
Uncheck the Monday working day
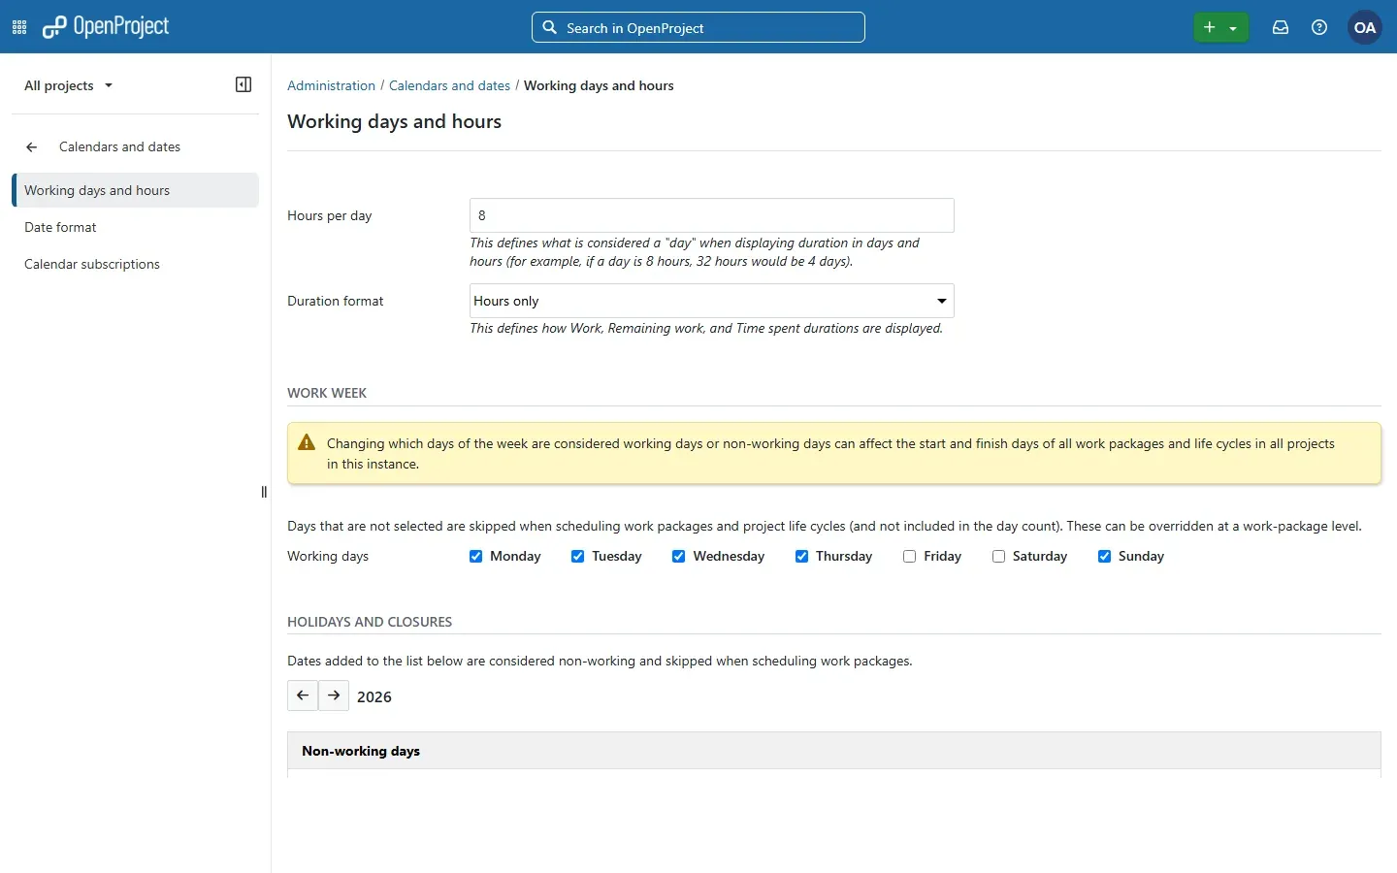(476, 557)
